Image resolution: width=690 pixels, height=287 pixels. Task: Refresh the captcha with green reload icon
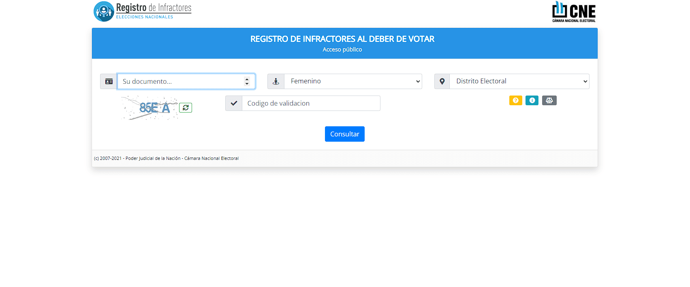(x=186, y=108)
